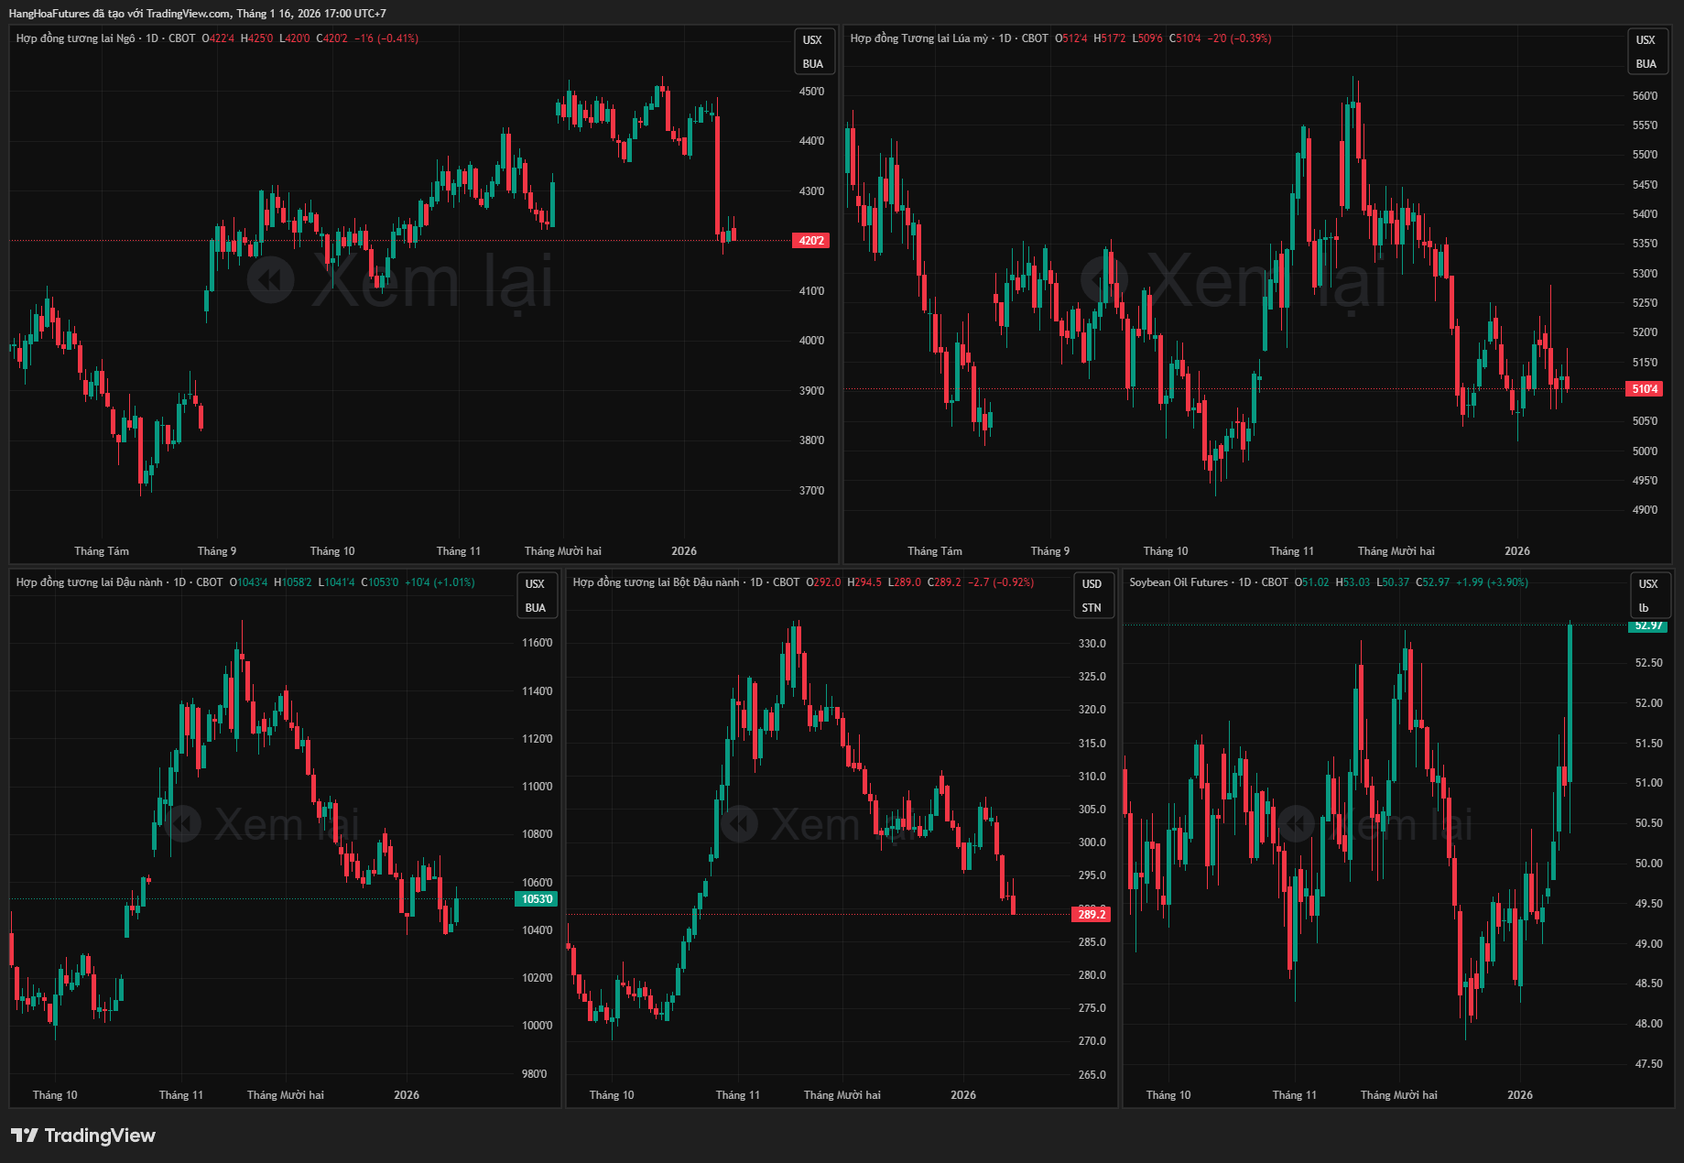
Task: Click the TradingView logo in the footer
Action: (83, 1136)
